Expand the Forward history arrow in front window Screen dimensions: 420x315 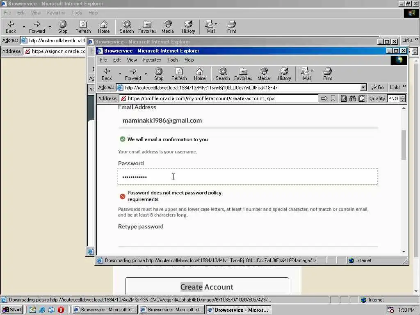(x=146, y=74)
